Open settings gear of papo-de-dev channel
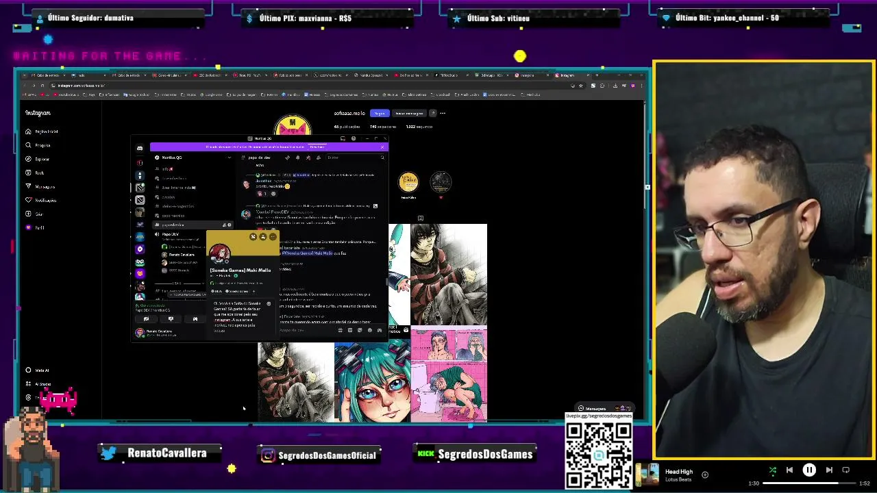This screenshot has height=493, width=877. 229,225
